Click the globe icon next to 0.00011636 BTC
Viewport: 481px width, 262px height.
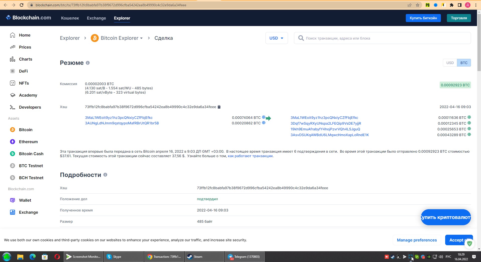click(469, 117)
